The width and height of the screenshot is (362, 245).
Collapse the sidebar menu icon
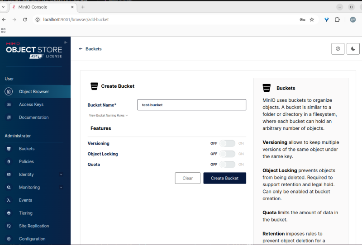click(66, 42)
